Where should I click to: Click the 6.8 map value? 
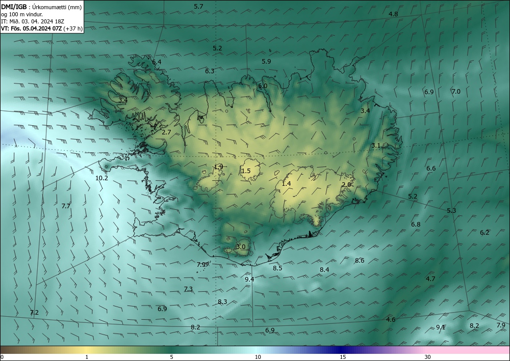[416, 225]
